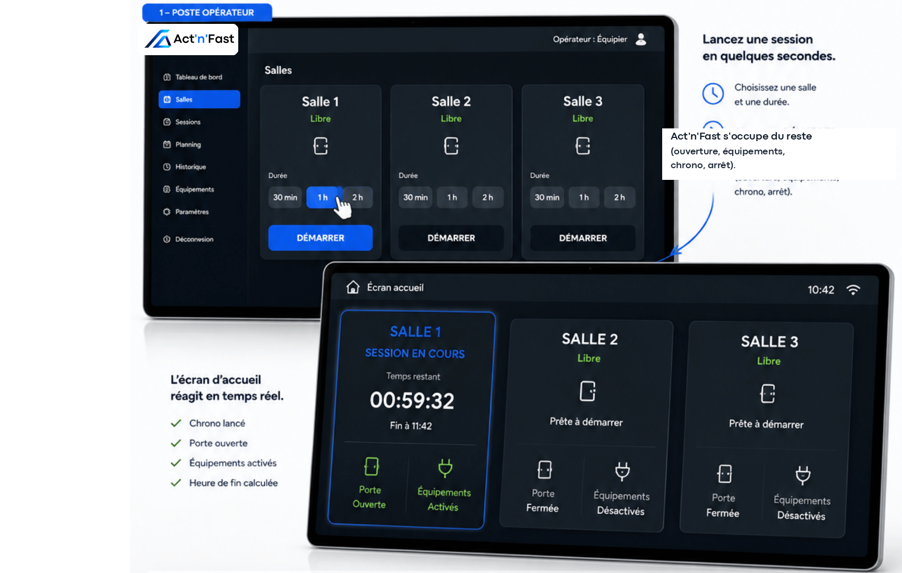902x573 pixels.
Task: Click the Paramètres gear icon
Action: [x=167, y=212]
